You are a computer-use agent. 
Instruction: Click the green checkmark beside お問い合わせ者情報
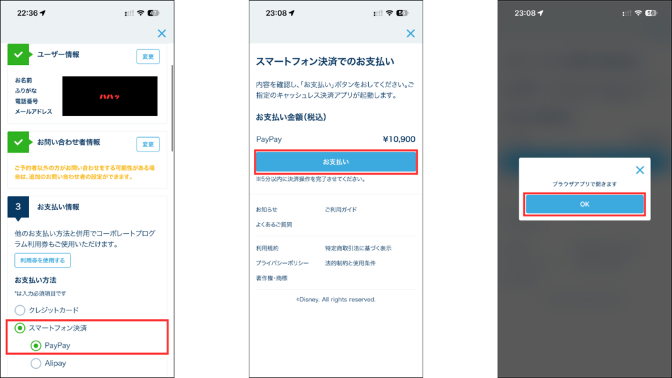coord(18,142)
